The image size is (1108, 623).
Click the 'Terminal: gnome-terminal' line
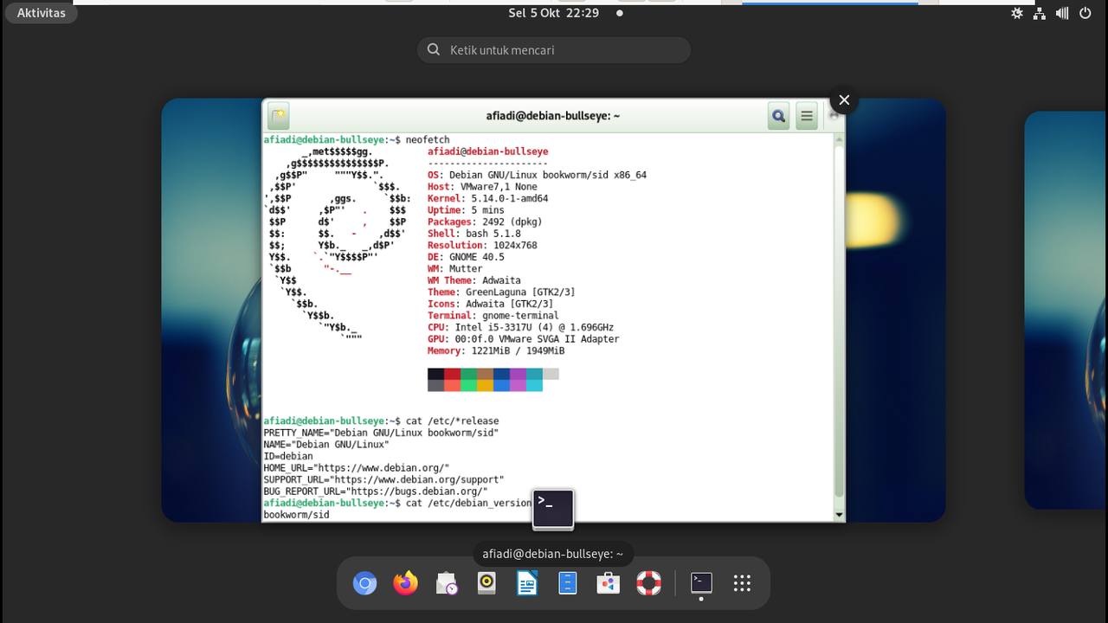click(493, 316)
